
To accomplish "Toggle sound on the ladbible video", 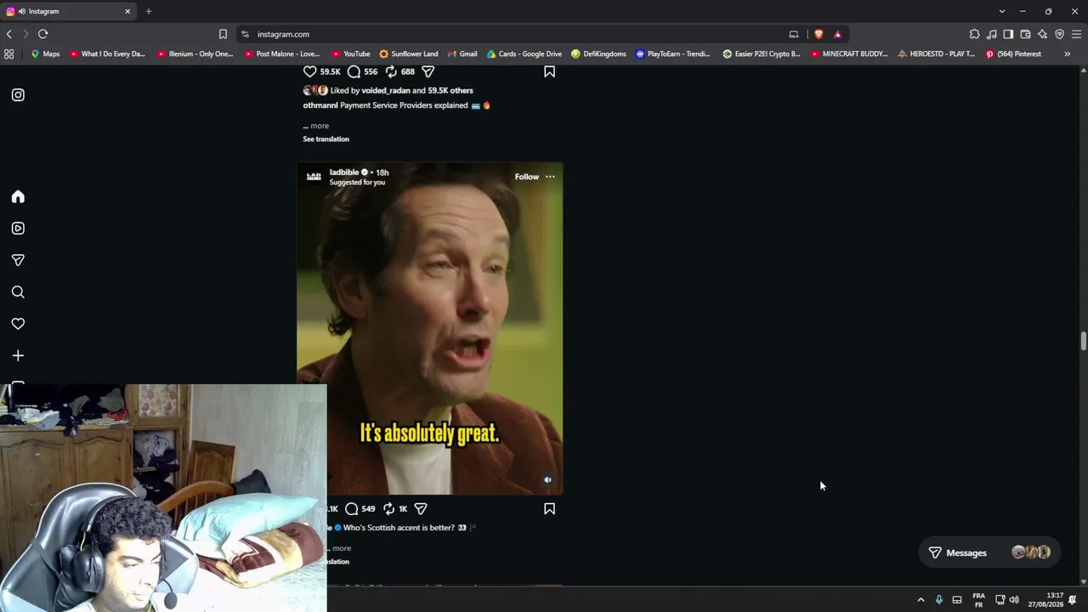I will coord(547,480).
